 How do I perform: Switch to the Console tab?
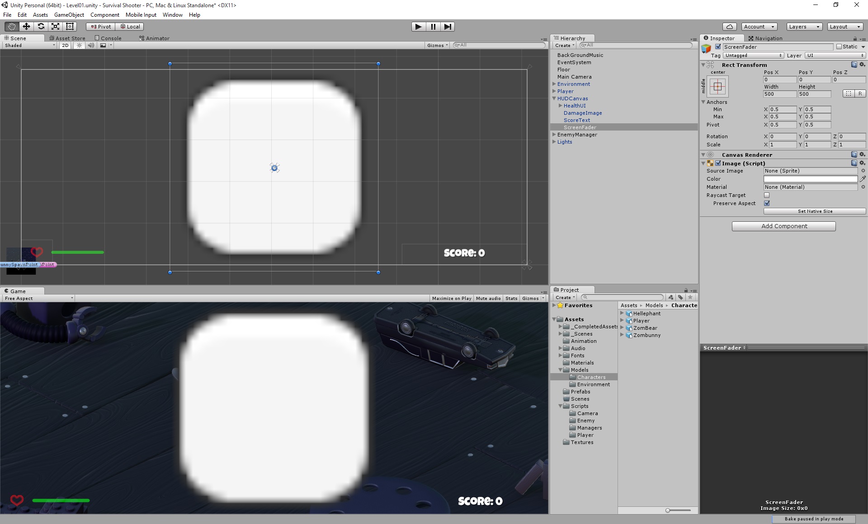[108, 38]
